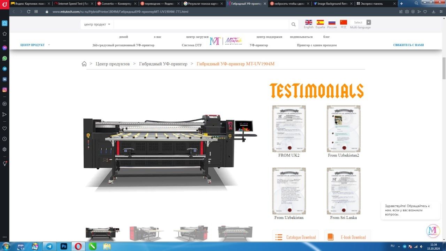The height and width of the screenshot is (251, 446).
Task: Open the From Sri Lanka certificate thumbnail
Action: (x=344, y=191)
